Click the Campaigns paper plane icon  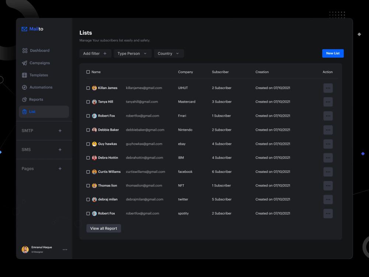pos(24,63)
